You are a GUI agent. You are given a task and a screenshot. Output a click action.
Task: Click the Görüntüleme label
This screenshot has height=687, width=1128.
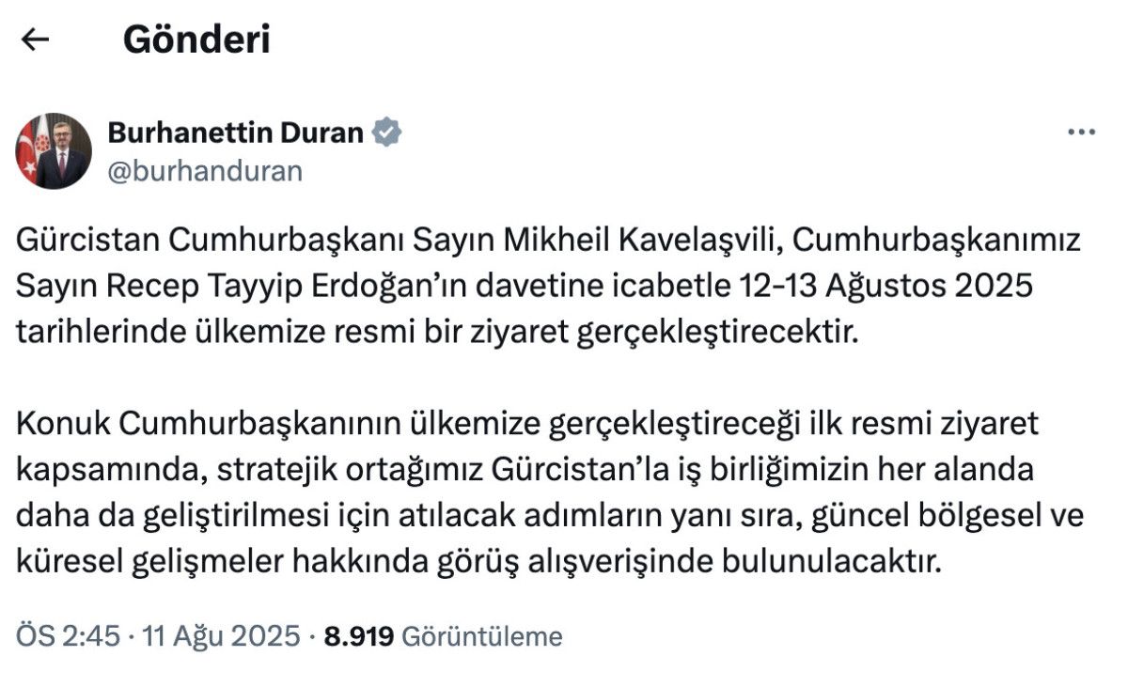click(x=482, y=636)
